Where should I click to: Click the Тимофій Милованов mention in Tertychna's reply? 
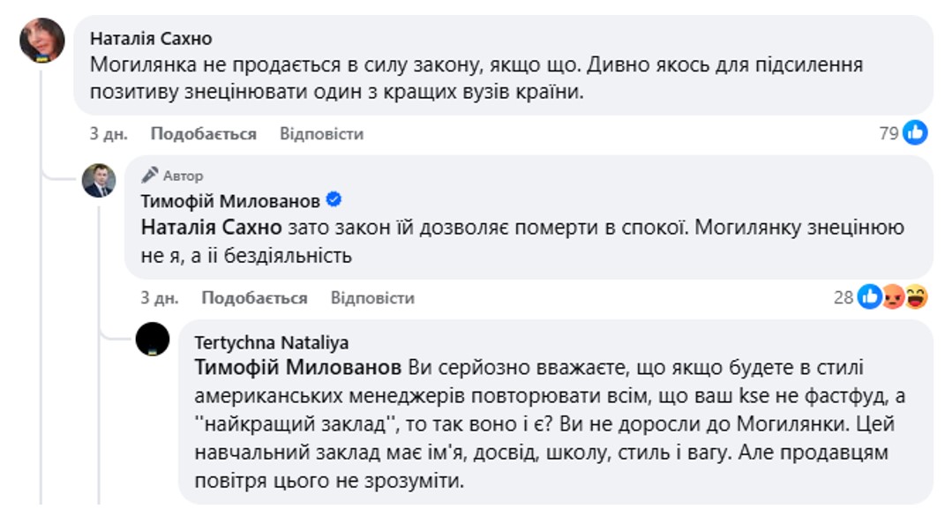click(296, 366)
